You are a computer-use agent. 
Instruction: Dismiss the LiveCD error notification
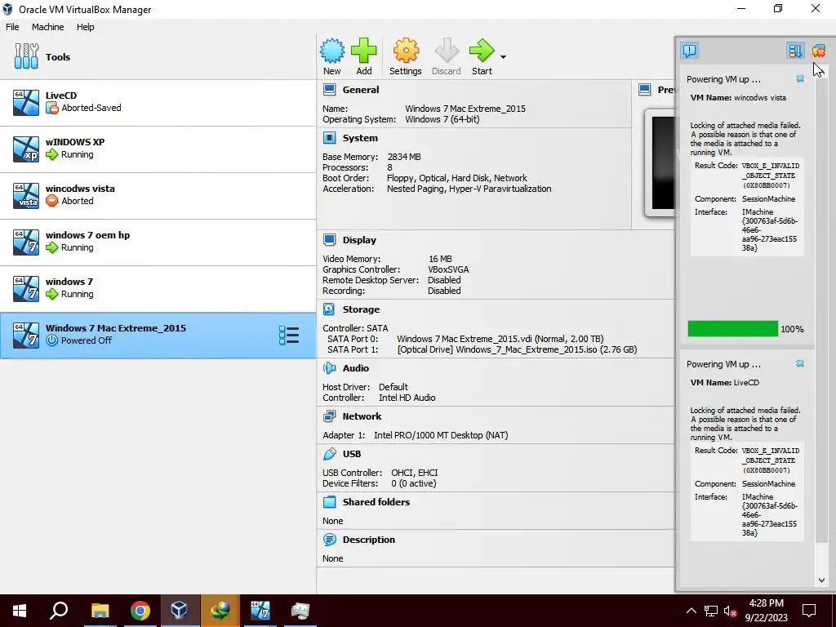point(800,363)
